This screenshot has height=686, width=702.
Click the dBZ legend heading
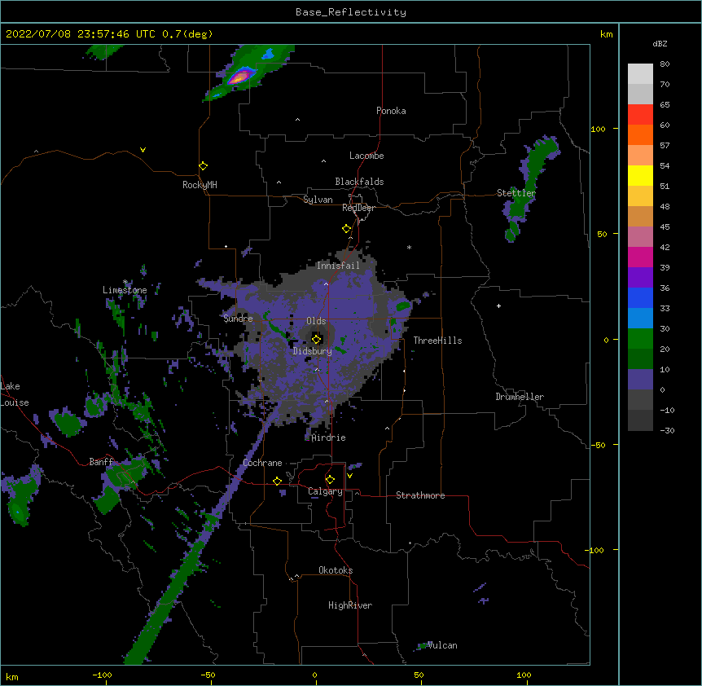click(x=660, y=43)
